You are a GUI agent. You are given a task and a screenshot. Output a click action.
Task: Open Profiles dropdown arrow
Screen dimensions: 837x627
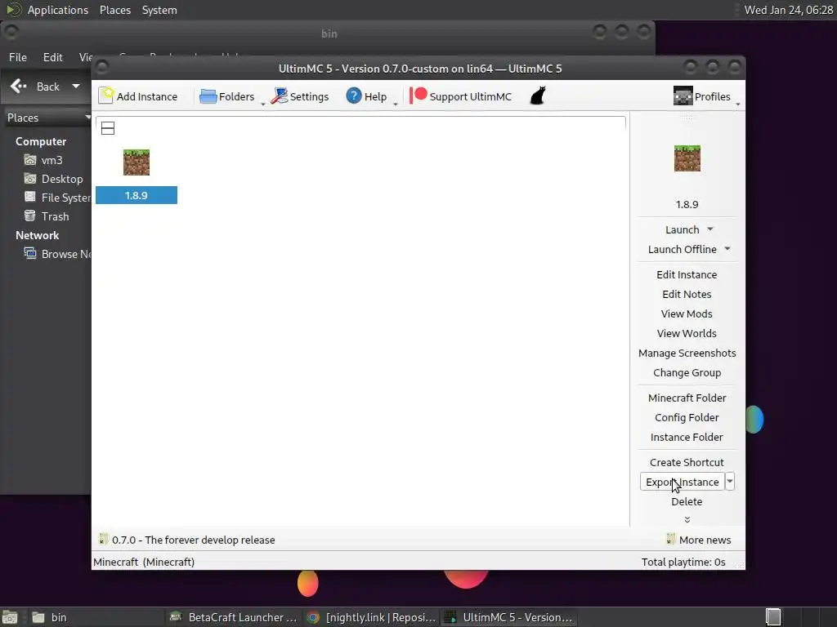[738, 104]
